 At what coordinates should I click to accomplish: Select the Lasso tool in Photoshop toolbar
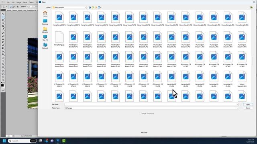tap(3, 20)
